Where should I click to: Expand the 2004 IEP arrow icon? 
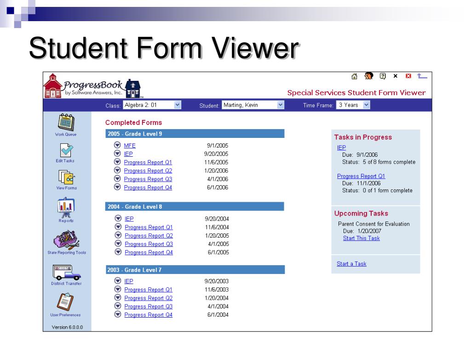118,218
